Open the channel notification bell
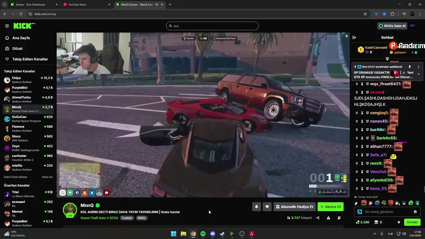Viewport: 425px width, 239px height. (x=256, y=207)
